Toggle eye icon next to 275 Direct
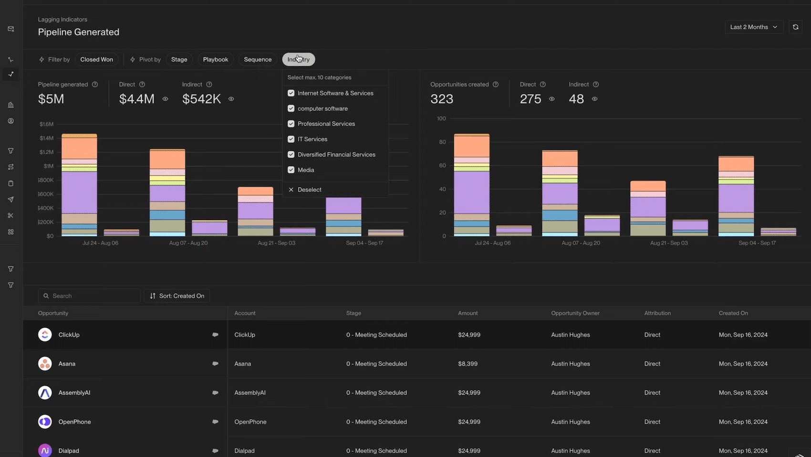The image size is (811, 457). coord(551,99)
